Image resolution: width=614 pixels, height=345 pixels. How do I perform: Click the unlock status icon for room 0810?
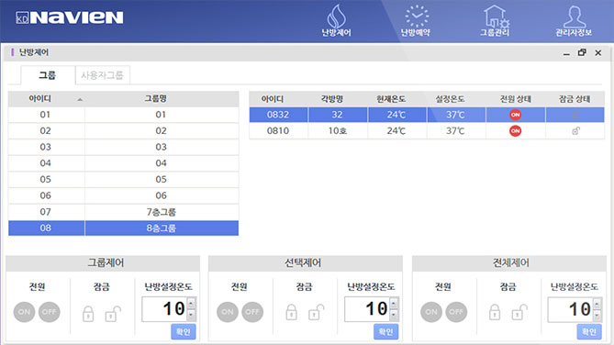point(575,131)
